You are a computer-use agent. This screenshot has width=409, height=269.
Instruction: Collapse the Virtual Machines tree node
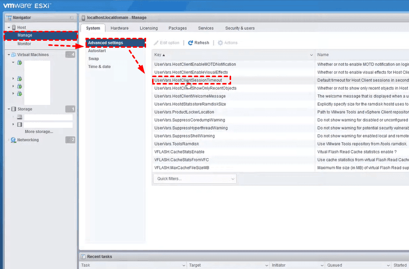pos(9,55)
